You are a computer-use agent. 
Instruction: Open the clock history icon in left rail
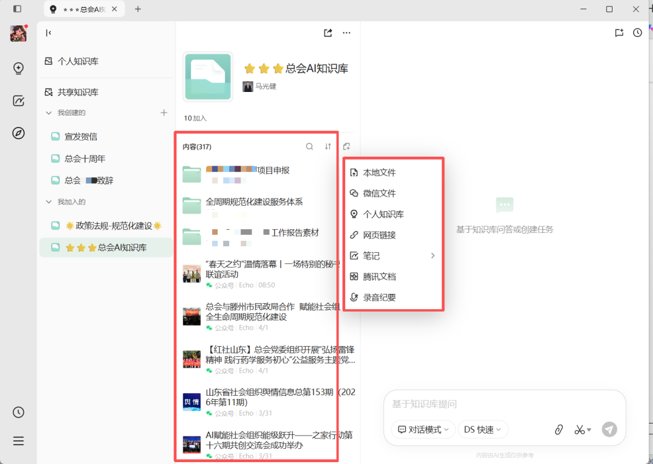(18, 413)
